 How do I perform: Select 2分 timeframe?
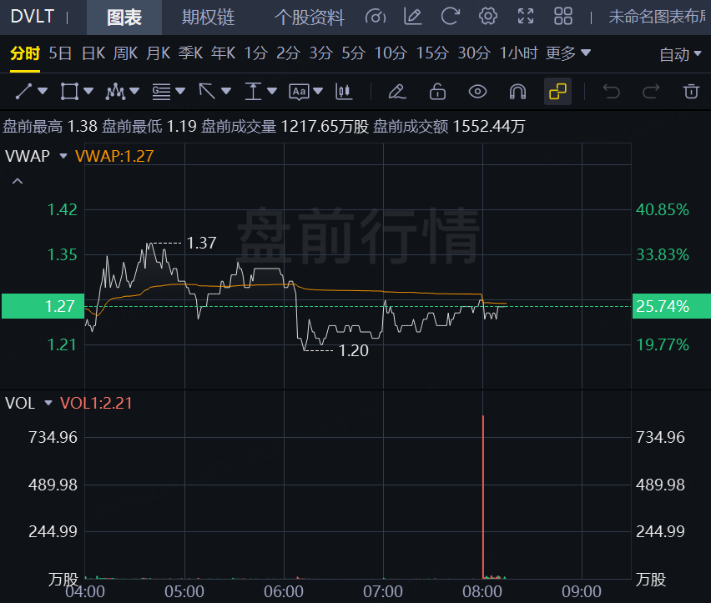click(289, 53)
